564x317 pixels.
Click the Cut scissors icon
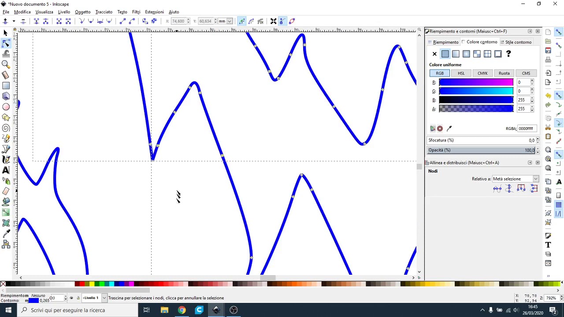click(548, 127)
